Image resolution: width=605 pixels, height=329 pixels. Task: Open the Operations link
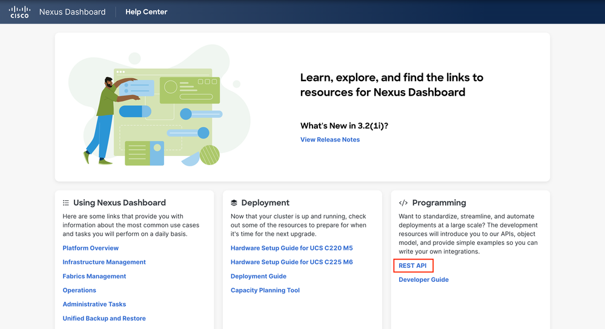pos(79,290)
